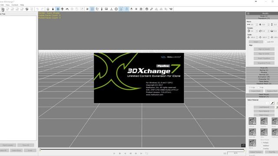The image size is (278, 156).
Task: Click the Move X value stepper arrows
Action: [x=257, y=25]
